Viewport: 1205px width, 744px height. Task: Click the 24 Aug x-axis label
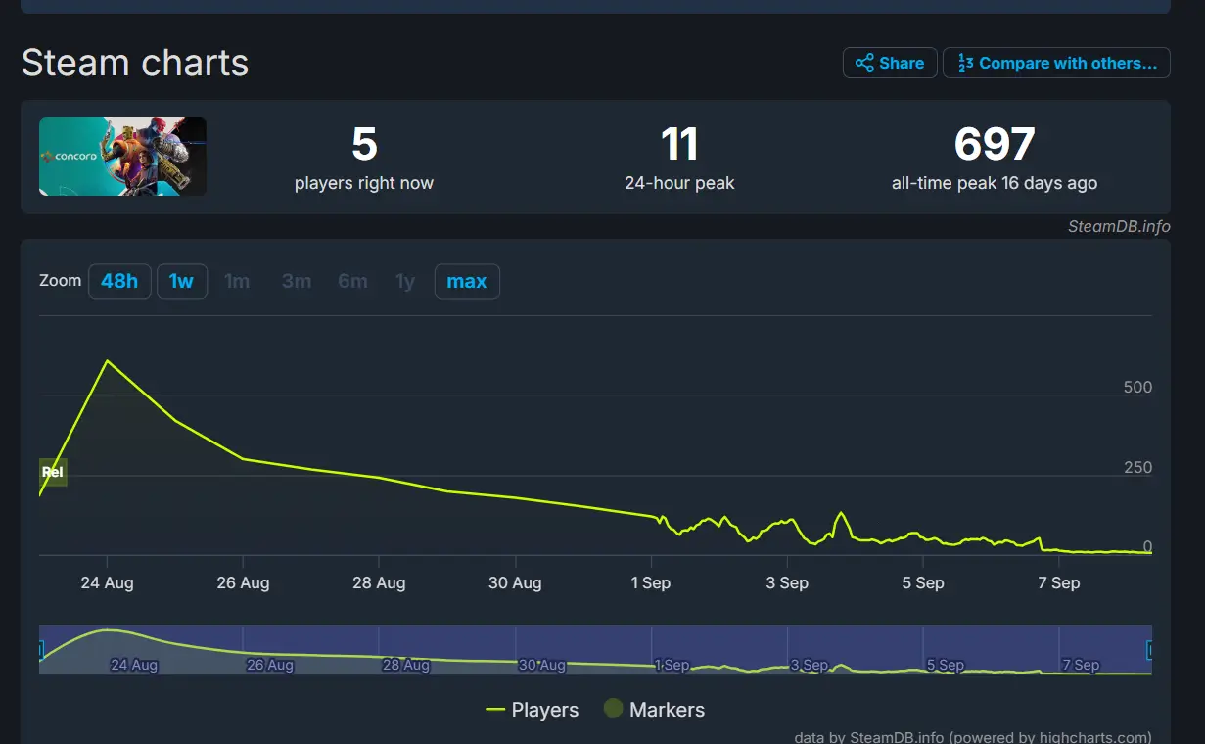pos(107,582)
